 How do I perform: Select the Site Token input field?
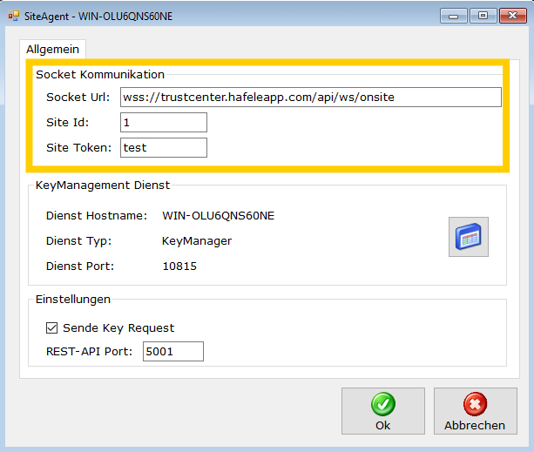pos(163,147)
